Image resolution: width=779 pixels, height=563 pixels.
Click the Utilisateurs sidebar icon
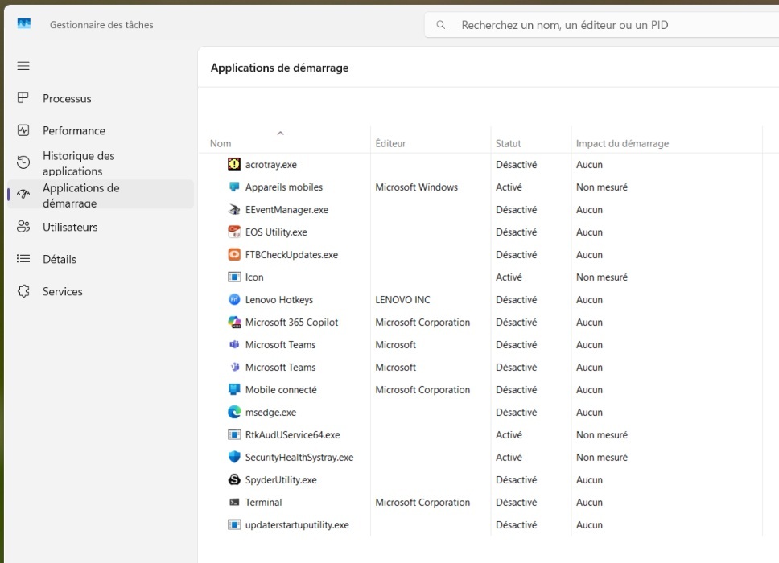[x=23, y=227]
